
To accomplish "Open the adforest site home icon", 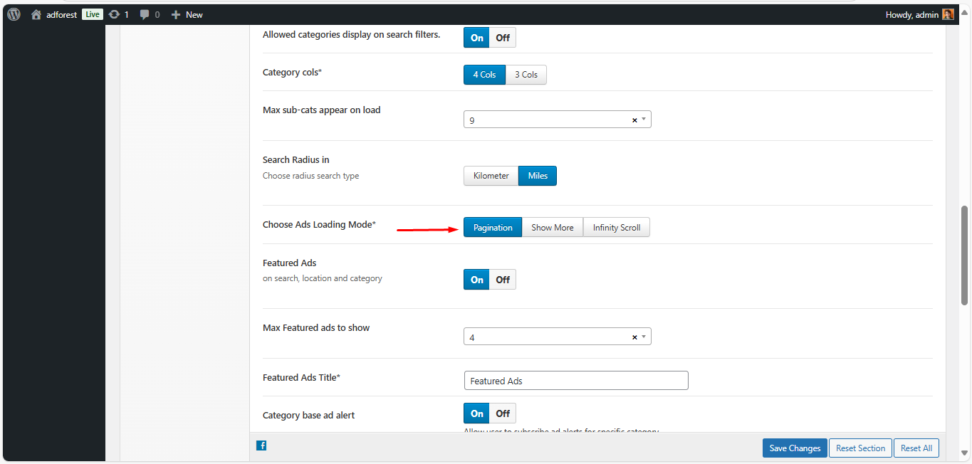I will point(36,14).
